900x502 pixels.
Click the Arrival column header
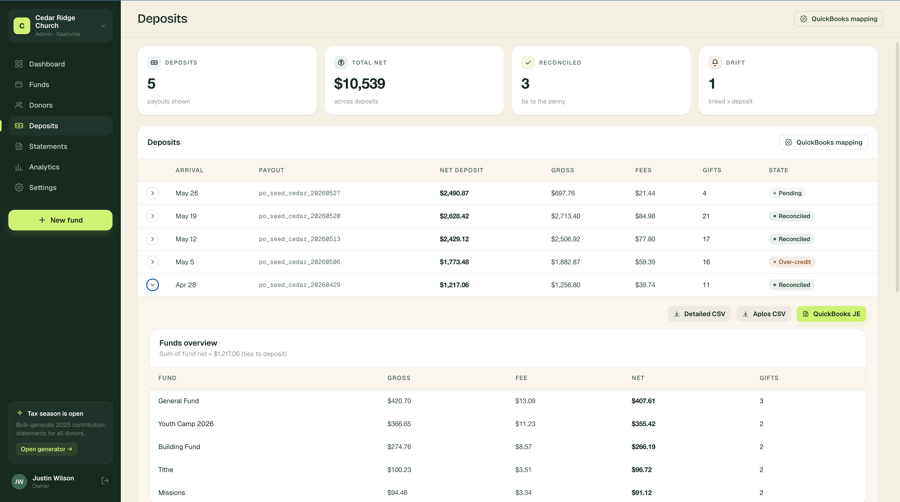[189, 171]
